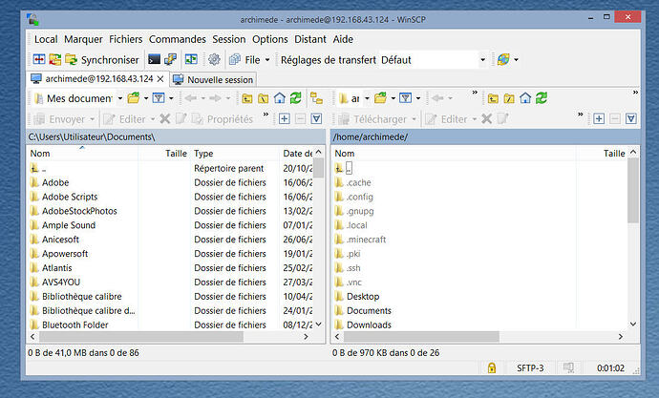This screenshot has width=659, height=398.
Task: Click the File queue toolbar button
Action: pos(244,60)
